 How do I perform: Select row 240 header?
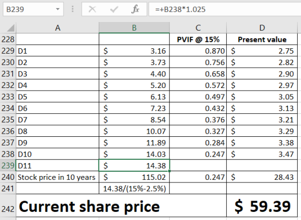pos(8,177)
